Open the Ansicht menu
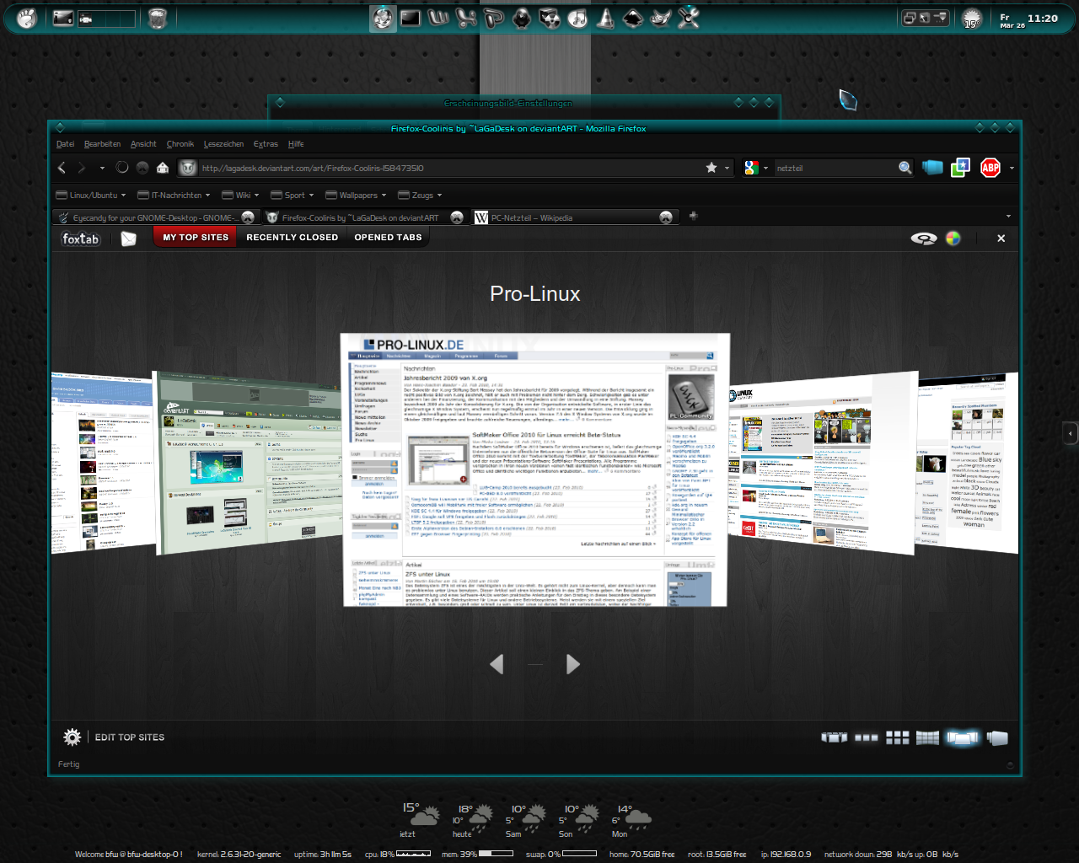 (143, 144)
